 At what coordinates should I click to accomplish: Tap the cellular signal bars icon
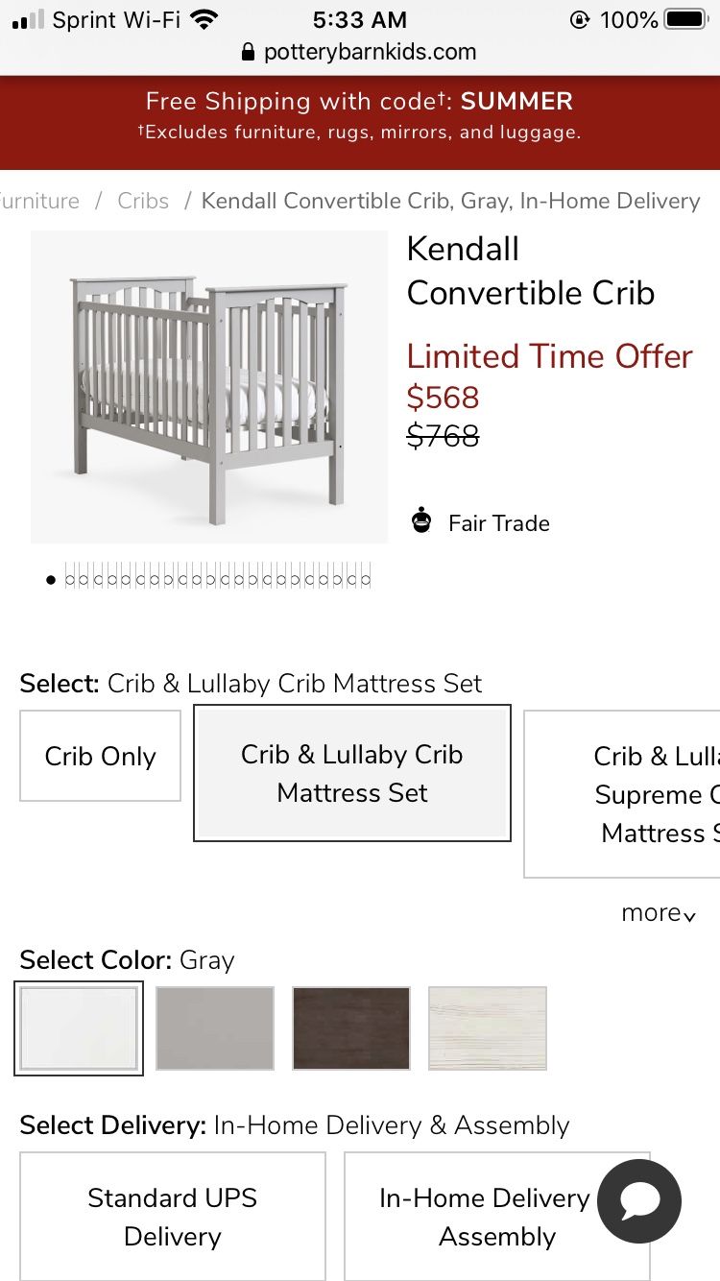(26, 17)
